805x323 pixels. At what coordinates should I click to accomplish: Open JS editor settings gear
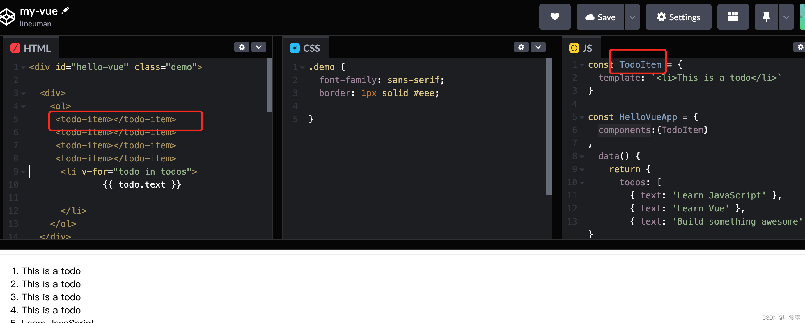click(x=800, y=47)
